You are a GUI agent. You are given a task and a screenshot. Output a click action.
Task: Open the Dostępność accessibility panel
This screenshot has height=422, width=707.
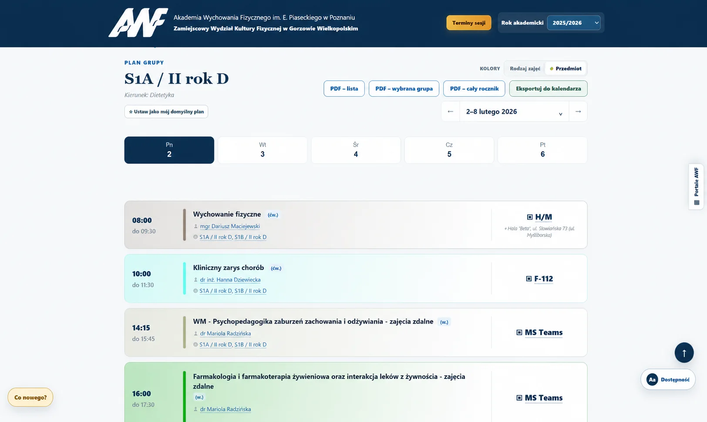(668, 379)
